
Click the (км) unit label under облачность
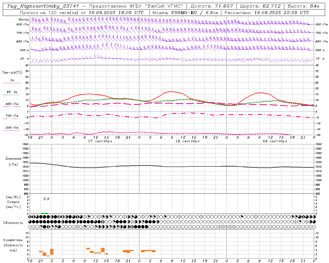pyautogui.click(x=13, y=250)
